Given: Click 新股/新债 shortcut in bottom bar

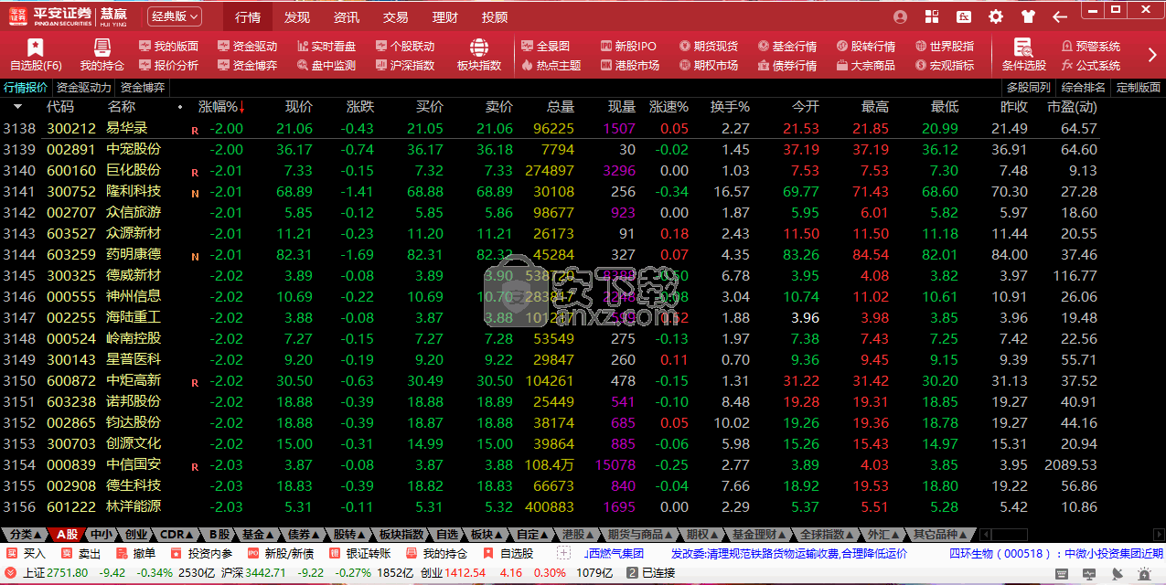Looking at the screenshot, I should pos(280,553).
